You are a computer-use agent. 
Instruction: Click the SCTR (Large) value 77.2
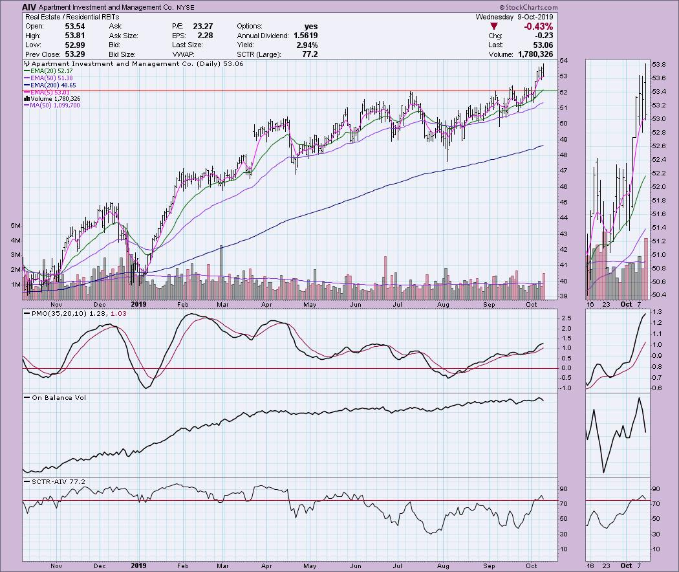(x=310, y=54)
